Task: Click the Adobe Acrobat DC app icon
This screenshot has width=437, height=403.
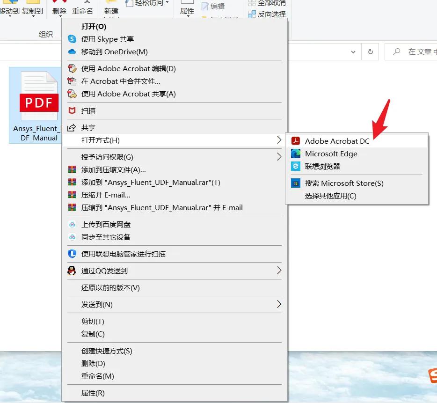Action: click(x=296, y=141)
